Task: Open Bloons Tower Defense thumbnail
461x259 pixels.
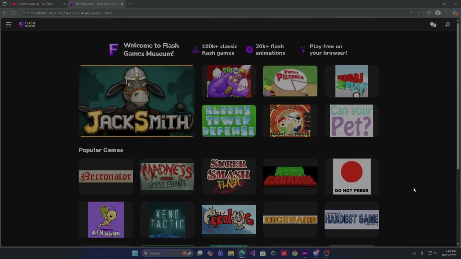Action: [229, 121]
